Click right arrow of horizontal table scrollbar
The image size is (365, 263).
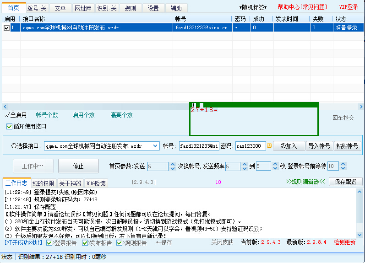click(x=360, y=107)
